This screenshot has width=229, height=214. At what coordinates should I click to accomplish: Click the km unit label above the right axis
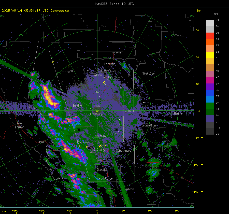[199, 11]
